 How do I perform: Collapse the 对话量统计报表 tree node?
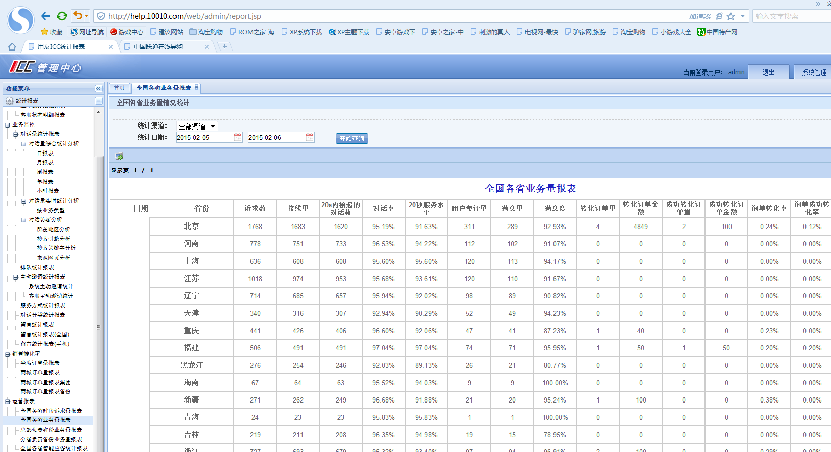point(16,134)
